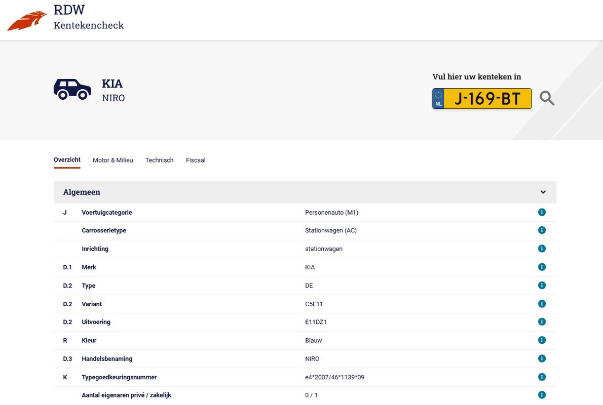Click info icon next to Merk
The image size is (603, 405).
[542, 267]
